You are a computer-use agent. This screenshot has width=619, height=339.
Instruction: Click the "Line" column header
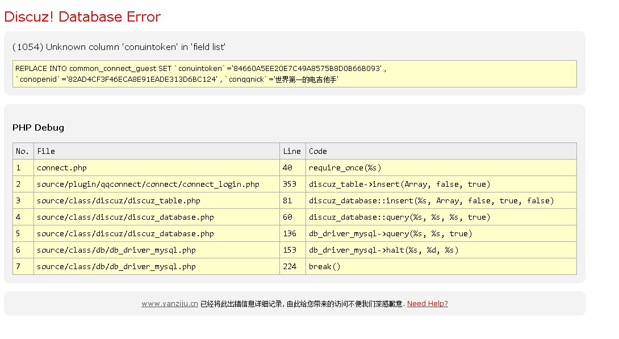click(292, 151)
